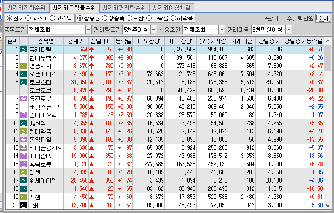Click the 증 badge icon beside 휴림로봇
The height and width of the screenshot is (213, 334).
click(23, 164)
